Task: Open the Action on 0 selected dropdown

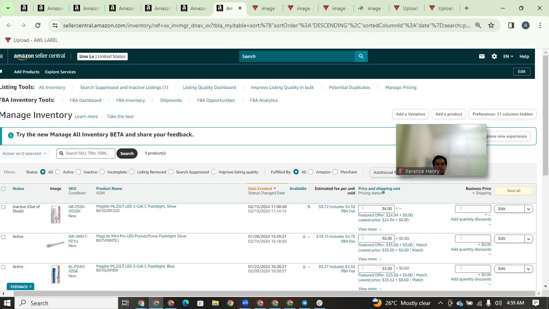Action: tap(25, 153)
